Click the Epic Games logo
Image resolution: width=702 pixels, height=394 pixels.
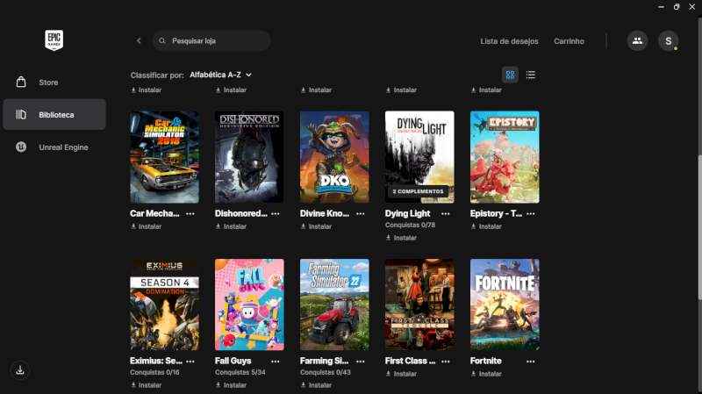click(54, 40)
